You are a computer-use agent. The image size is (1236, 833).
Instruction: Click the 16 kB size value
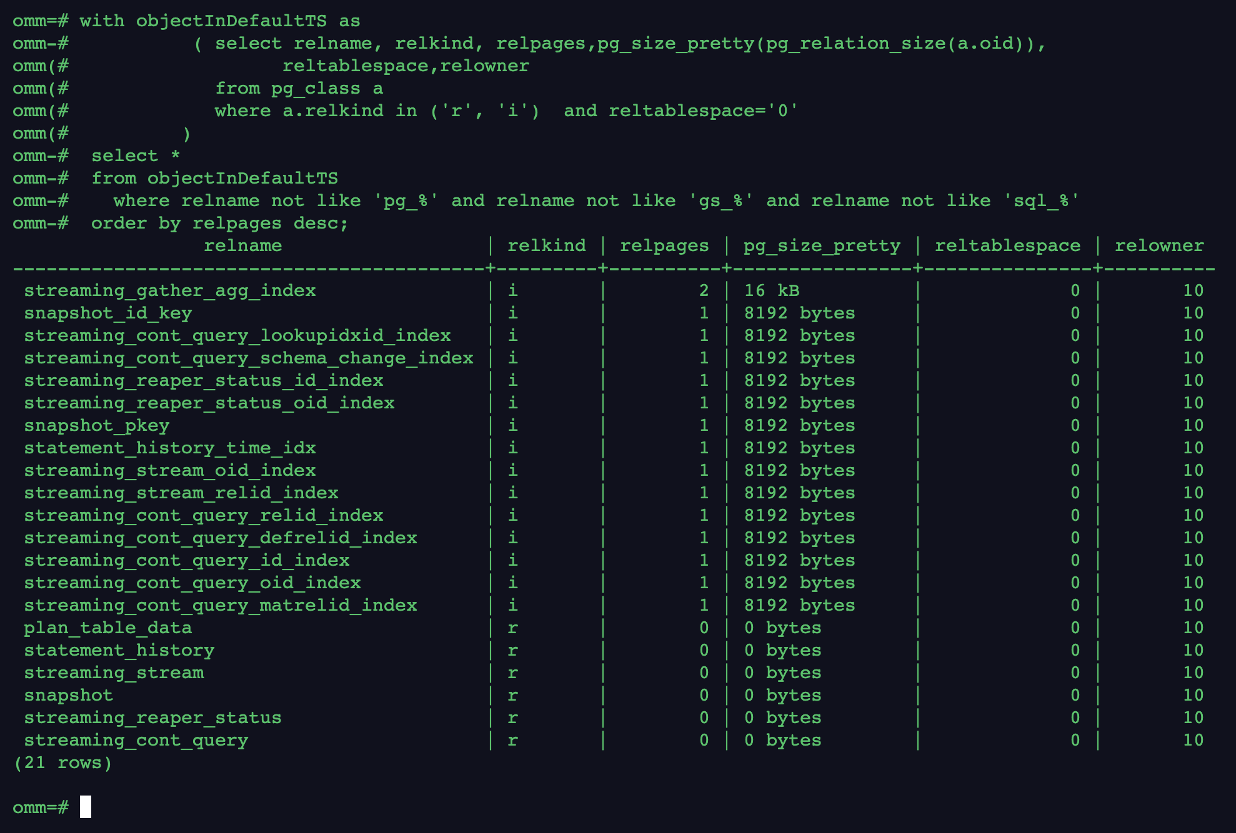772,291
